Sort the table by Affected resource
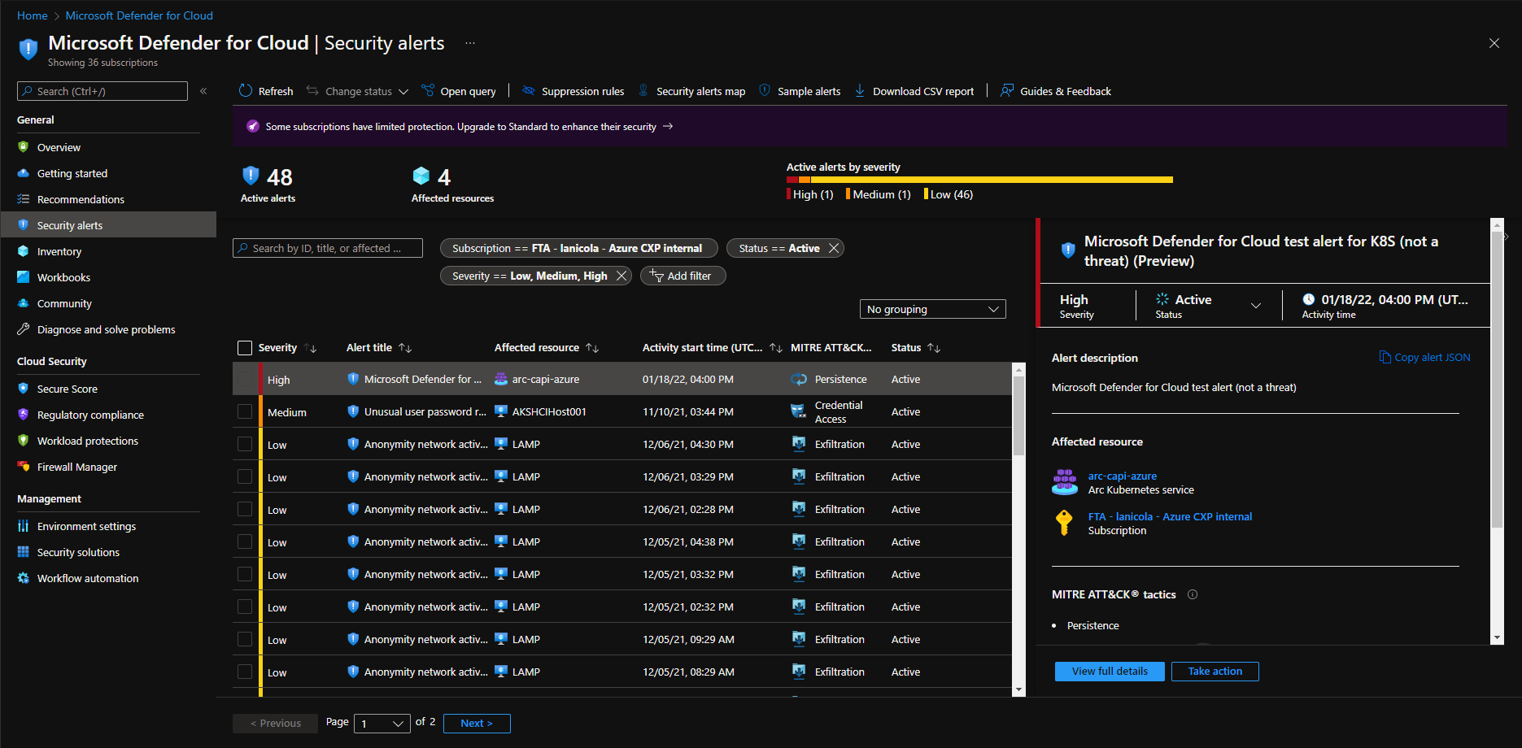Viewport: 1522px width, 748px height. (x=547, y=347)
